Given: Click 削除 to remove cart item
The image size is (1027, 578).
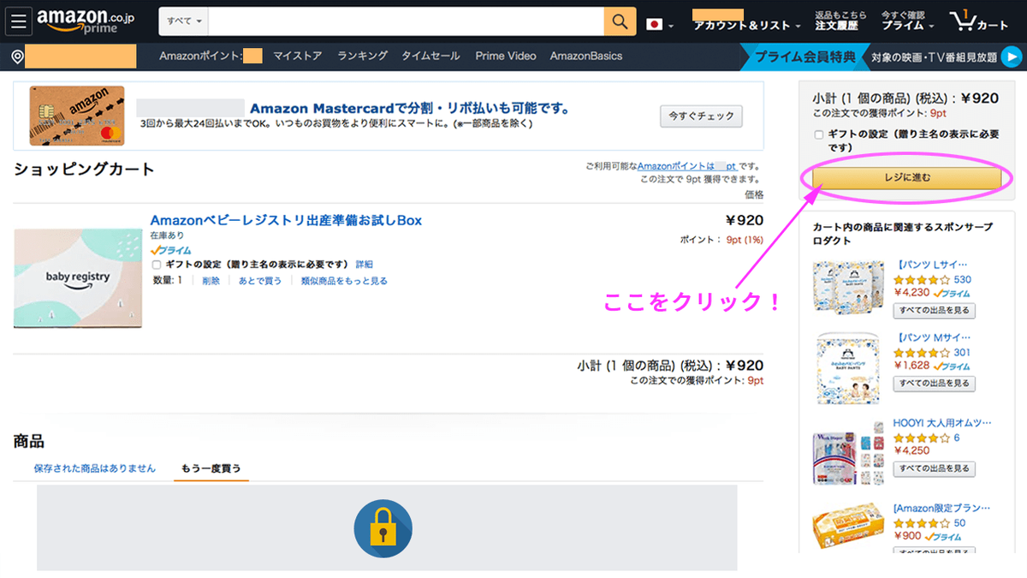Looking at the screenshot, I should [x=211, y=280].
